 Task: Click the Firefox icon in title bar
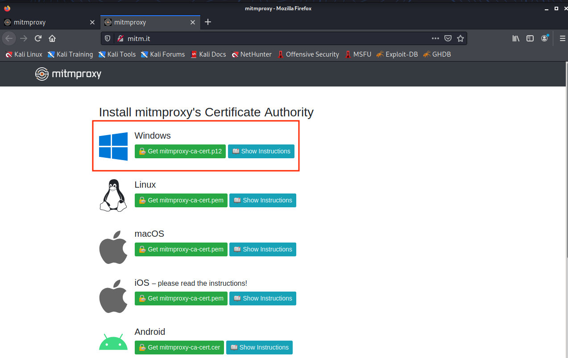7,8
